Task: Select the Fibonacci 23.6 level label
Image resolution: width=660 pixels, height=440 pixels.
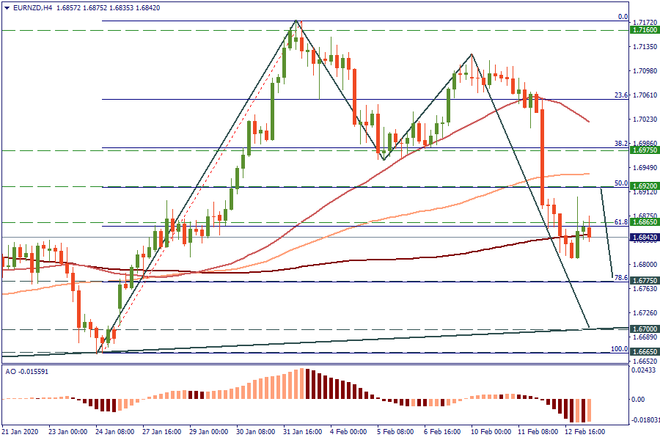Action: 620,95
